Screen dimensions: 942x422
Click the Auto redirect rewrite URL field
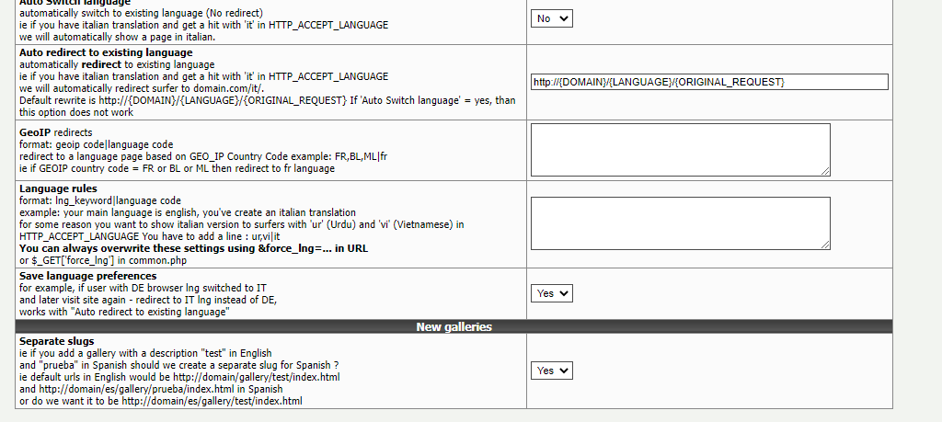709,82
